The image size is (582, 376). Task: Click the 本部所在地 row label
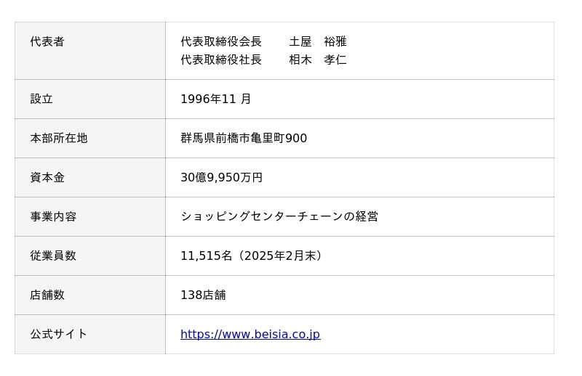point(59,138)
